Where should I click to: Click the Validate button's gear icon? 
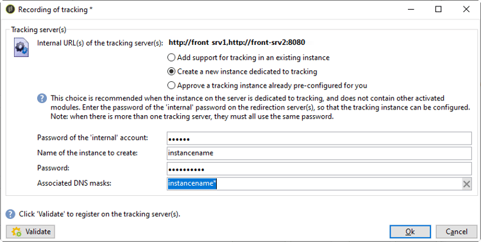(17, 232)
